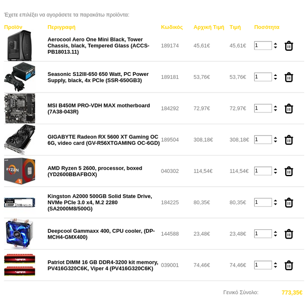Click AMD Ryzen box product thumbnail
Image resolution: width=307 pixels, height=302 pixels.
[20, 171]
